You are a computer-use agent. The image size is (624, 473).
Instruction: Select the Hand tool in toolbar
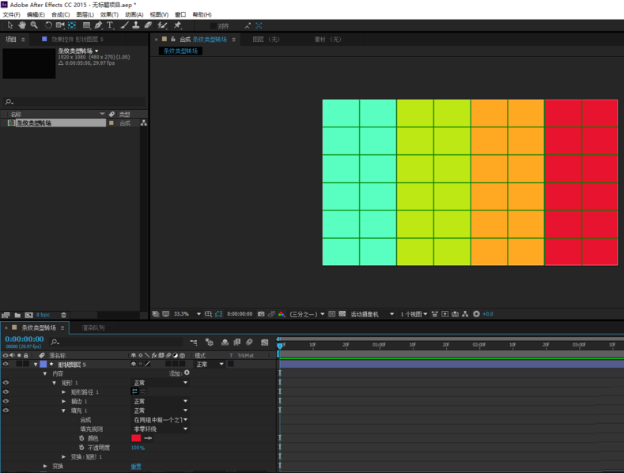(x=22, y=25)
